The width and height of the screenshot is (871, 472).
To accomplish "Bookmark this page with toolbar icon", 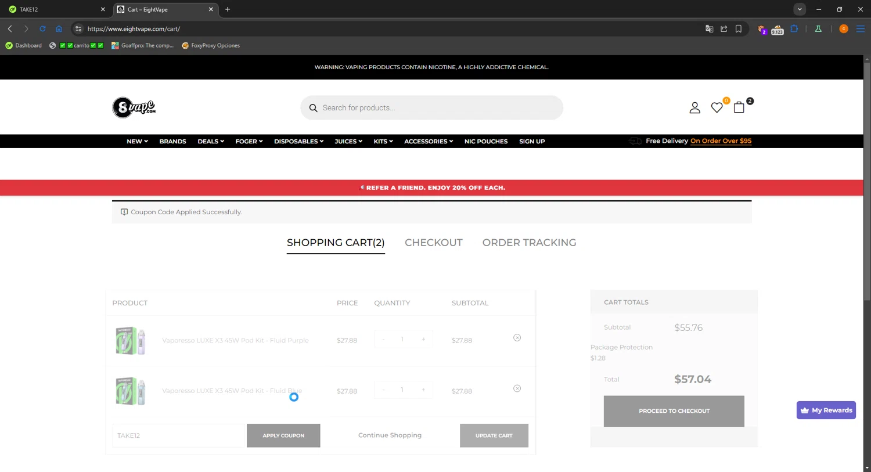I will click(739, 28).
